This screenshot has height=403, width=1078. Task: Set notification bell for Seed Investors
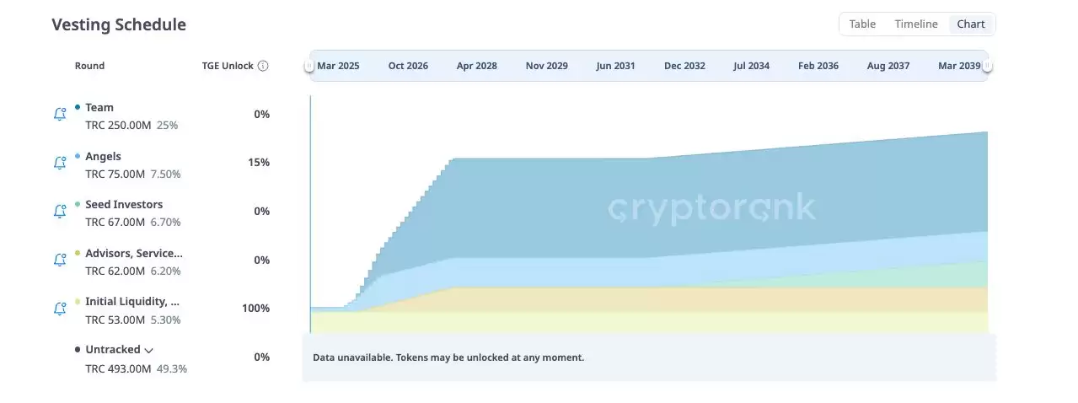click(60, 212)
